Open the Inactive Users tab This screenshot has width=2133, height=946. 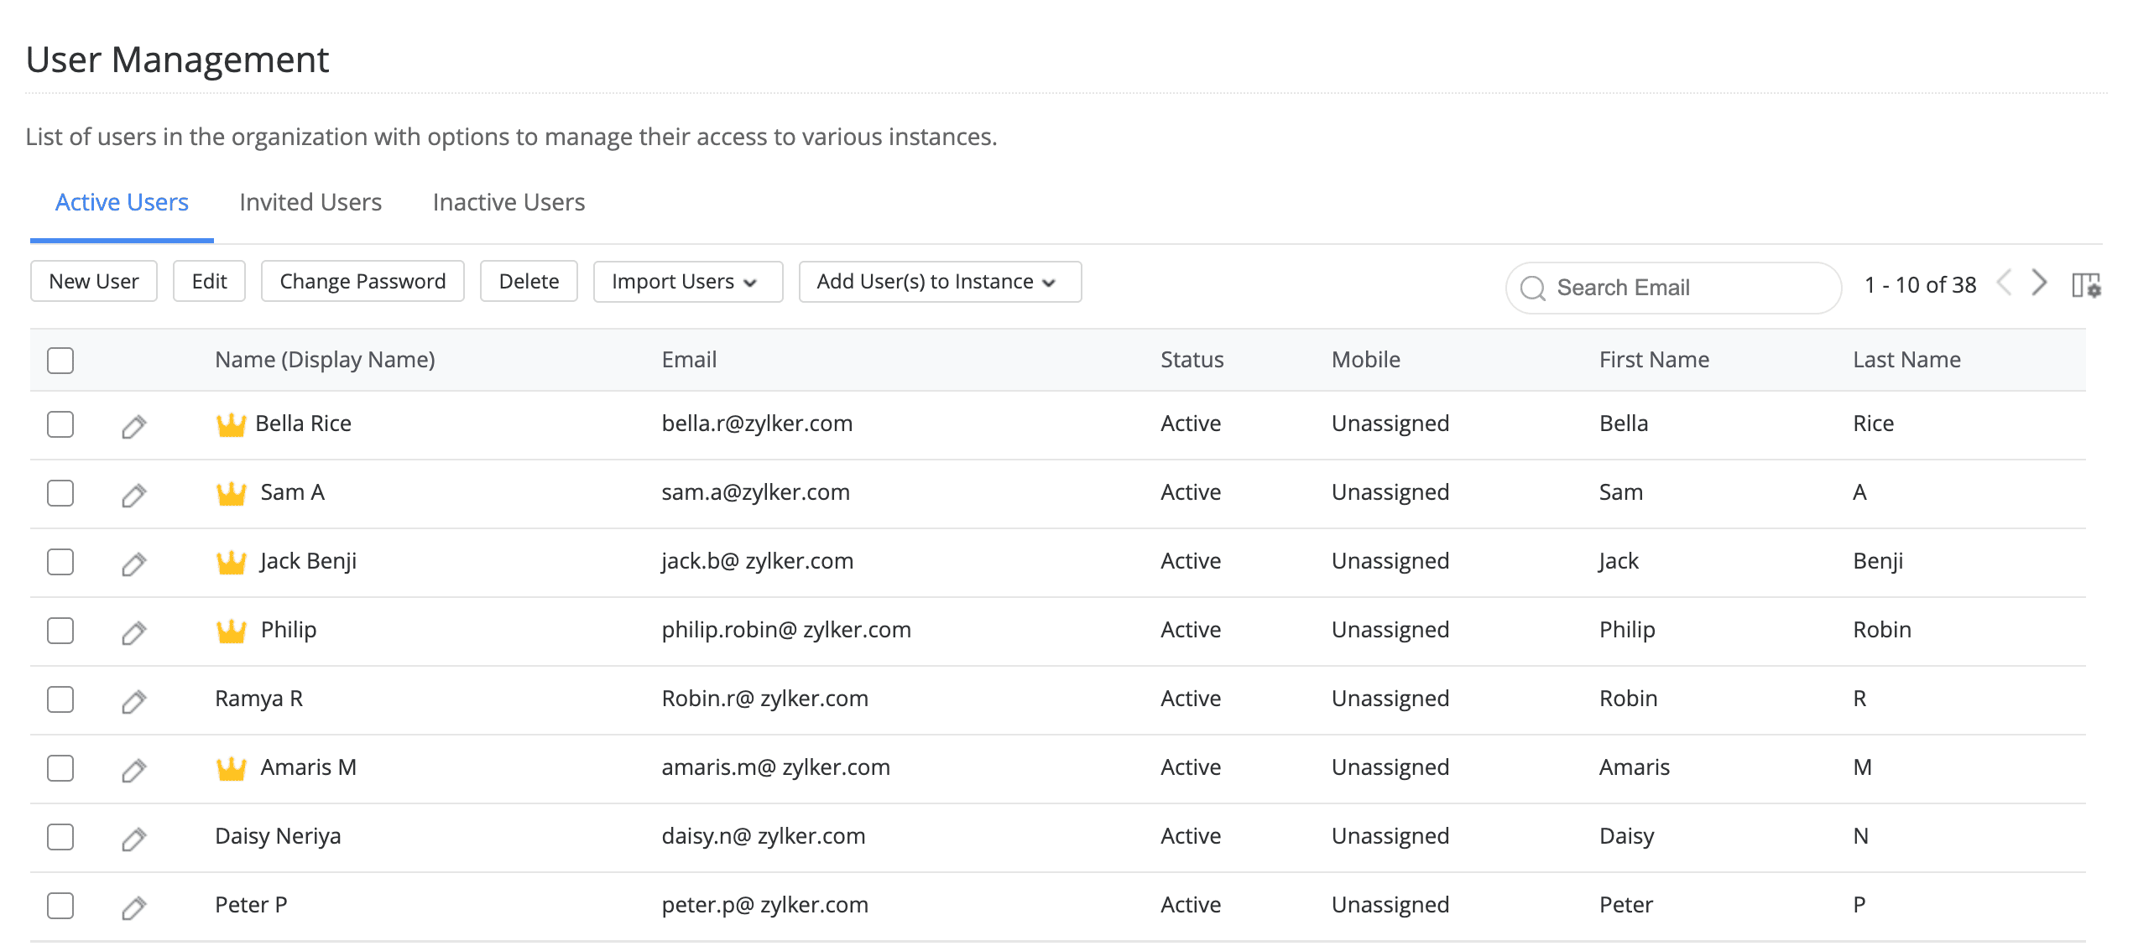click(x=508, y=202)
